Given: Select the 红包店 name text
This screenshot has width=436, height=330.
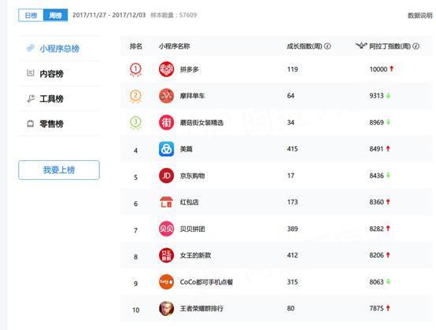Looking at the screenshot, I should pos(190,202).
